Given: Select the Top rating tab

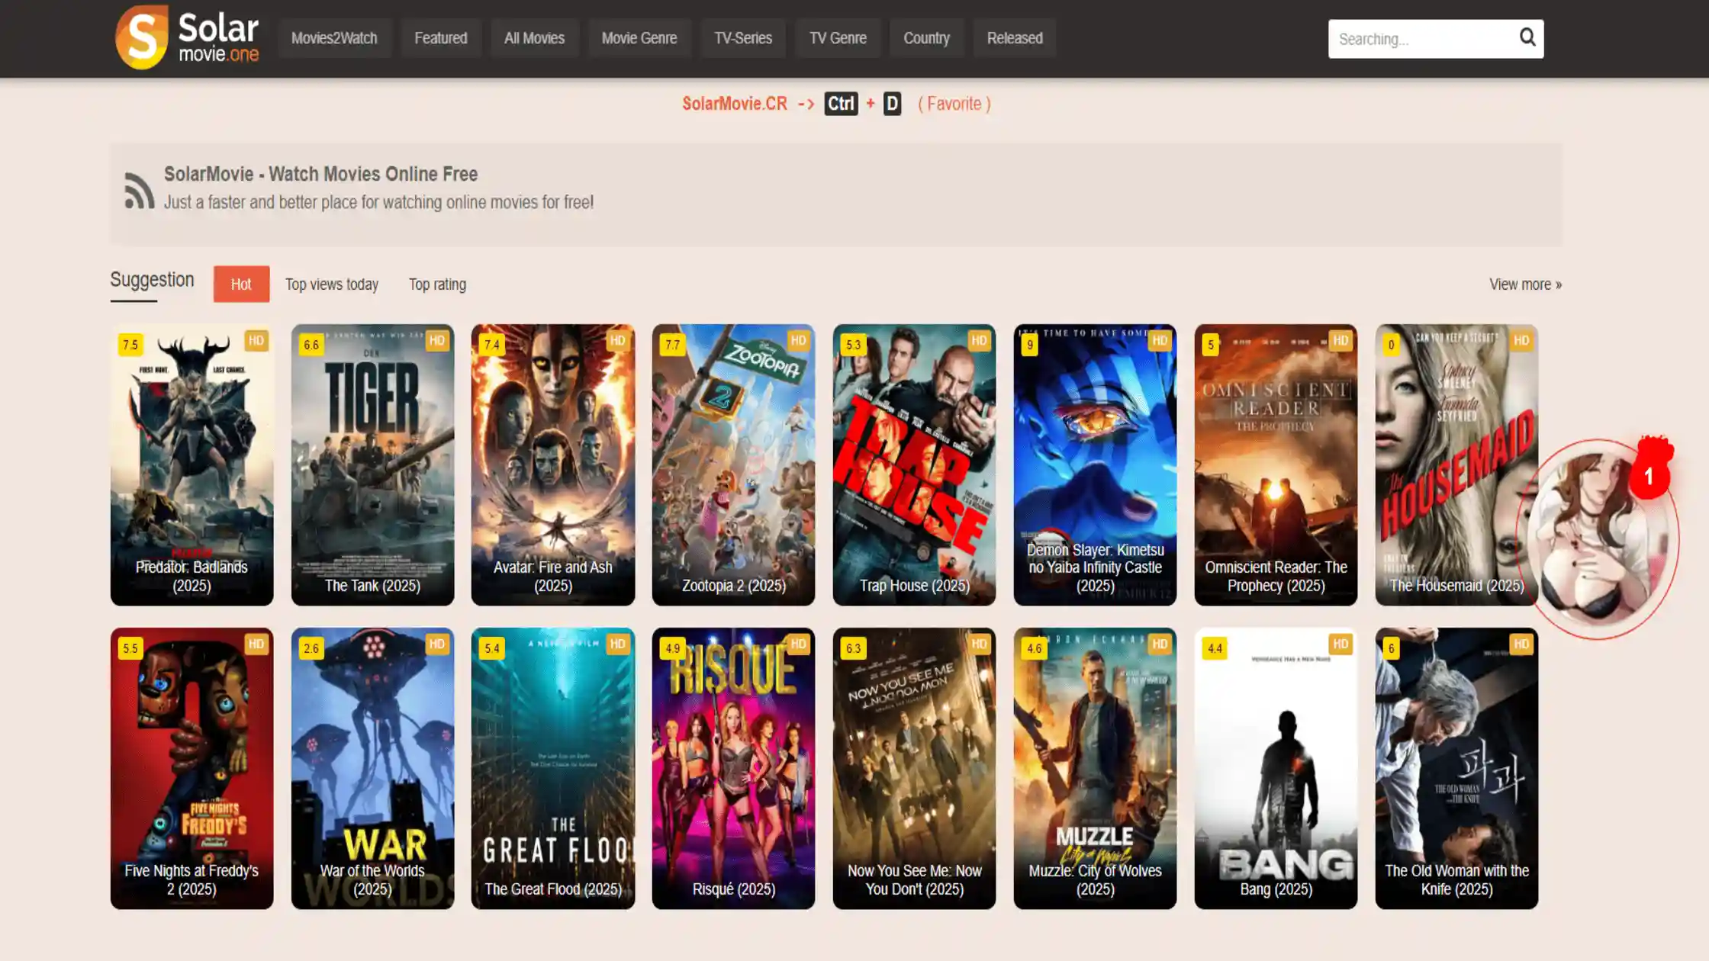Looking at the screenshot, I should [x=437, y=284].
